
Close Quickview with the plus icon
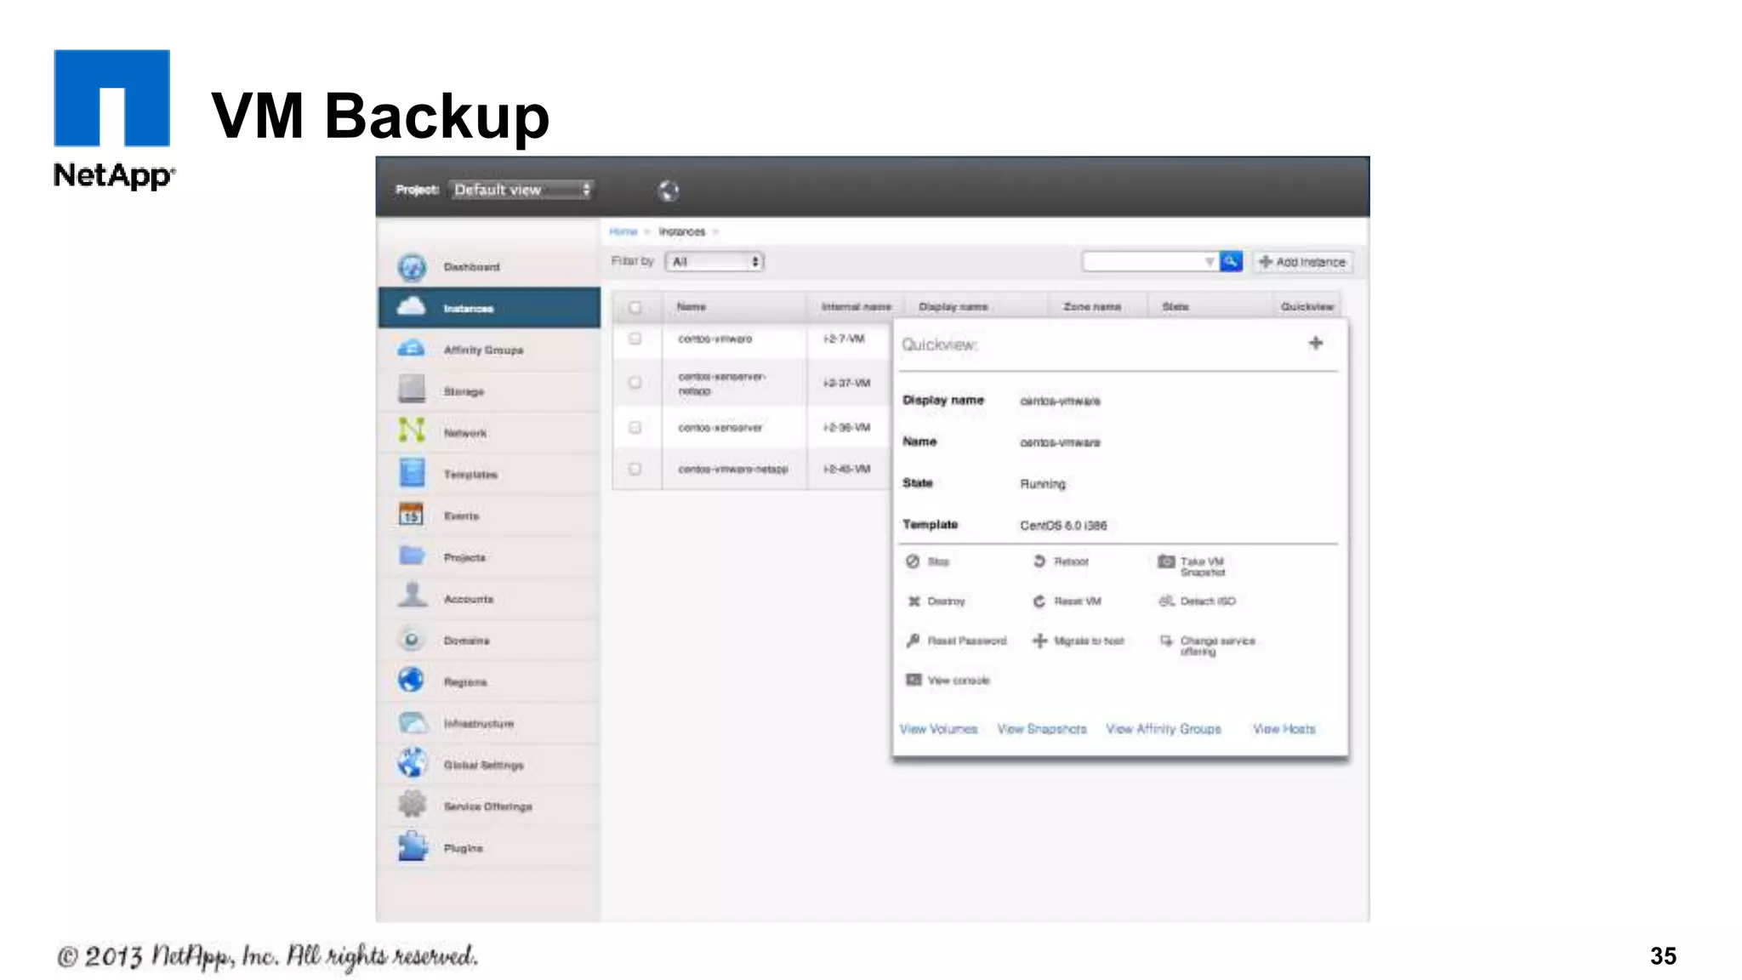click(1316, 343)
